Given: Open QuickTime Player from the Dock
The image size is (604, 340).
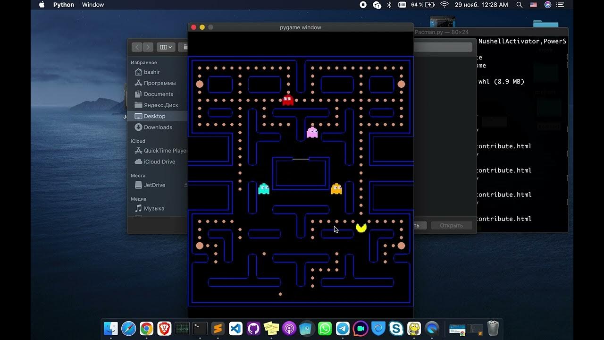Looking at the screenshot, I should pos(432,328).
